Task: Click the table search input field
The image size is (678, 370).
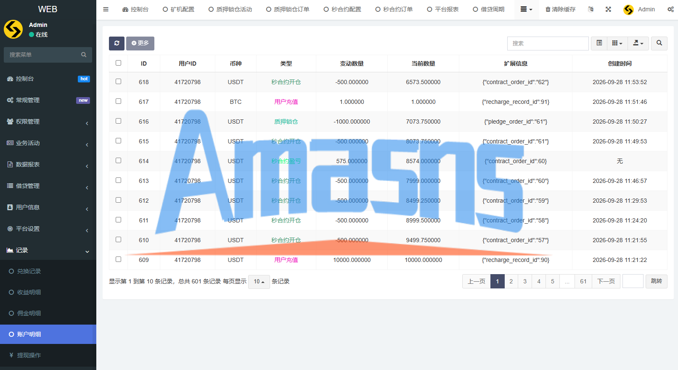Action: pyautogui.click(x=548, y=43)
